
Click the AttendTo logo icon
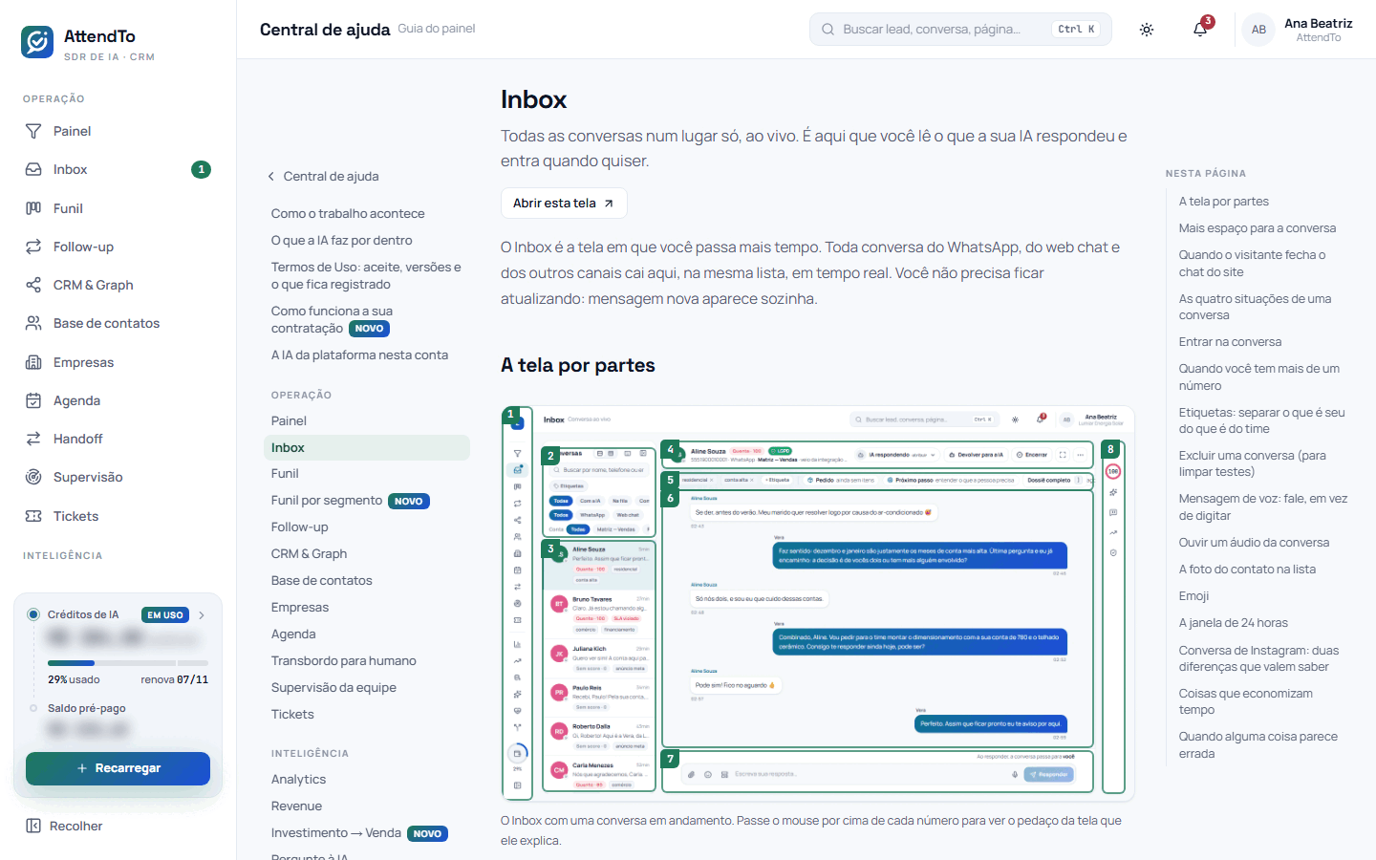tap(37, 42)
